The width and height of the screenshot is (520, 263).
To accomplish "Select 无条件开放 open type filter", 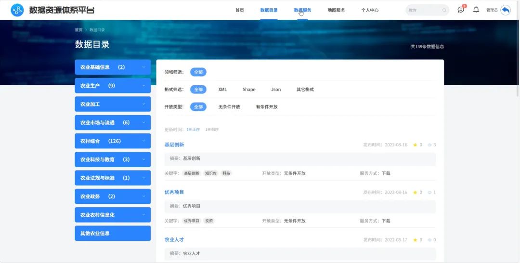I will 229,107.
